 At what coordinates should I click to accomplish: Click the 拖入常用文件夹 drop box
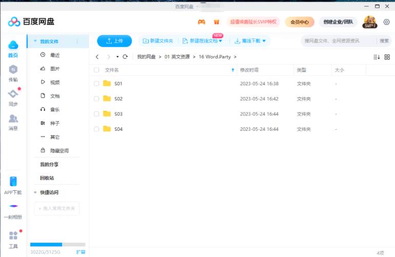coord(56,208)
